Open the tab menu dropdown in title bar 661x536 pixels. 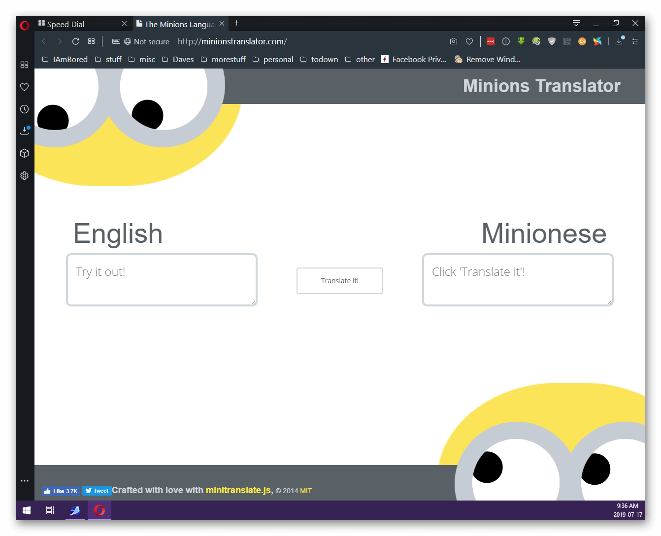576,23
